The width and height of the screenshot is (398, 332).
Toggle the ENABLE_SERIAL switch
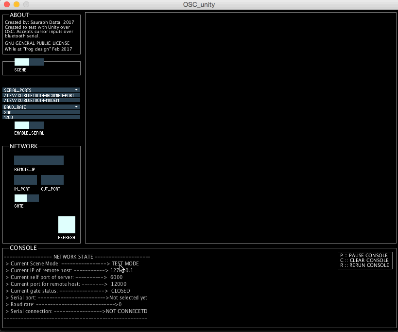click(29, 125)
